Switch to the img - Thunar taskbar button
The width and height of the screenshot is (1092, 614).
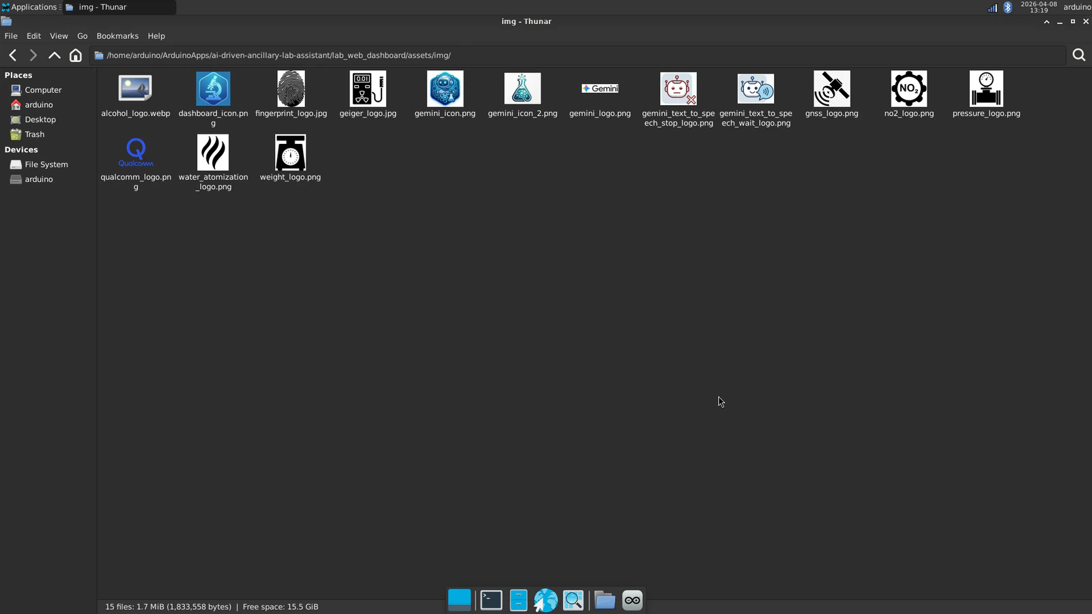click(119, 7)
